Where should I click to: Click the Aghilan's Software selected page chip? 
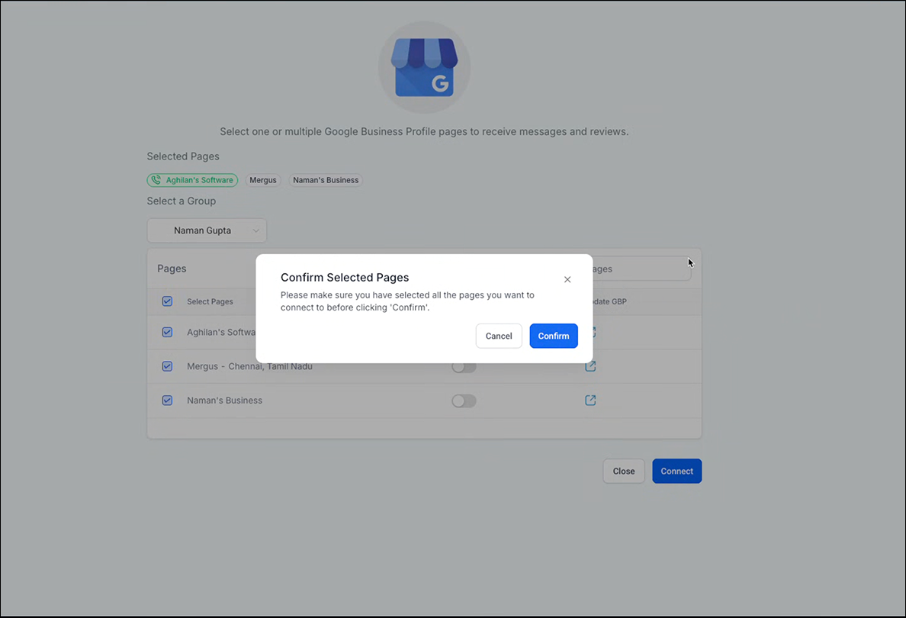click(x=192, y=180)
